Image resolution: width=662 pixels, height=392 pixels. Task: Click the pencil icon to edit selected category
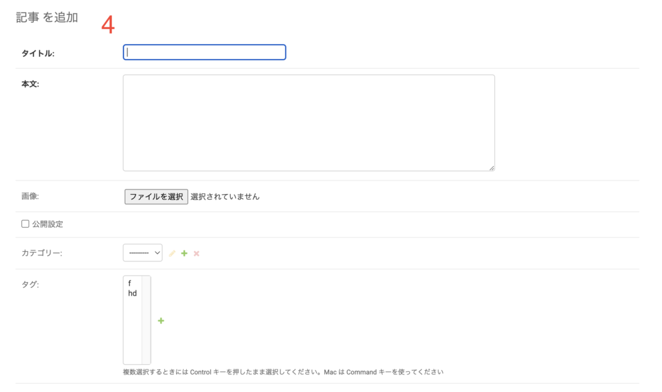coord(172,254)
